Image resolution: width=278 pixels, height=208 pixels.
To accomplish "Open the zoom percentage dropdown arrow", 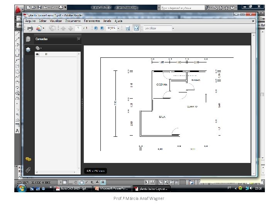I will (119, 28).
